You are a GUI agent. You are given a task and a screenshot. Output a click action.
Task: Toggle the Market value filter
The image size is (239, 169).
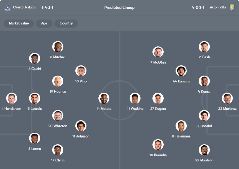[19, 23]
